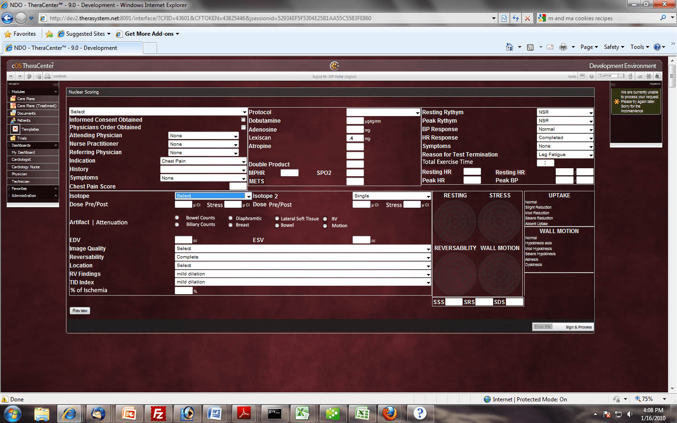Click the IE Print toolbar icon
The height and width of the screenshot is (423, 677).
point(563,47)
